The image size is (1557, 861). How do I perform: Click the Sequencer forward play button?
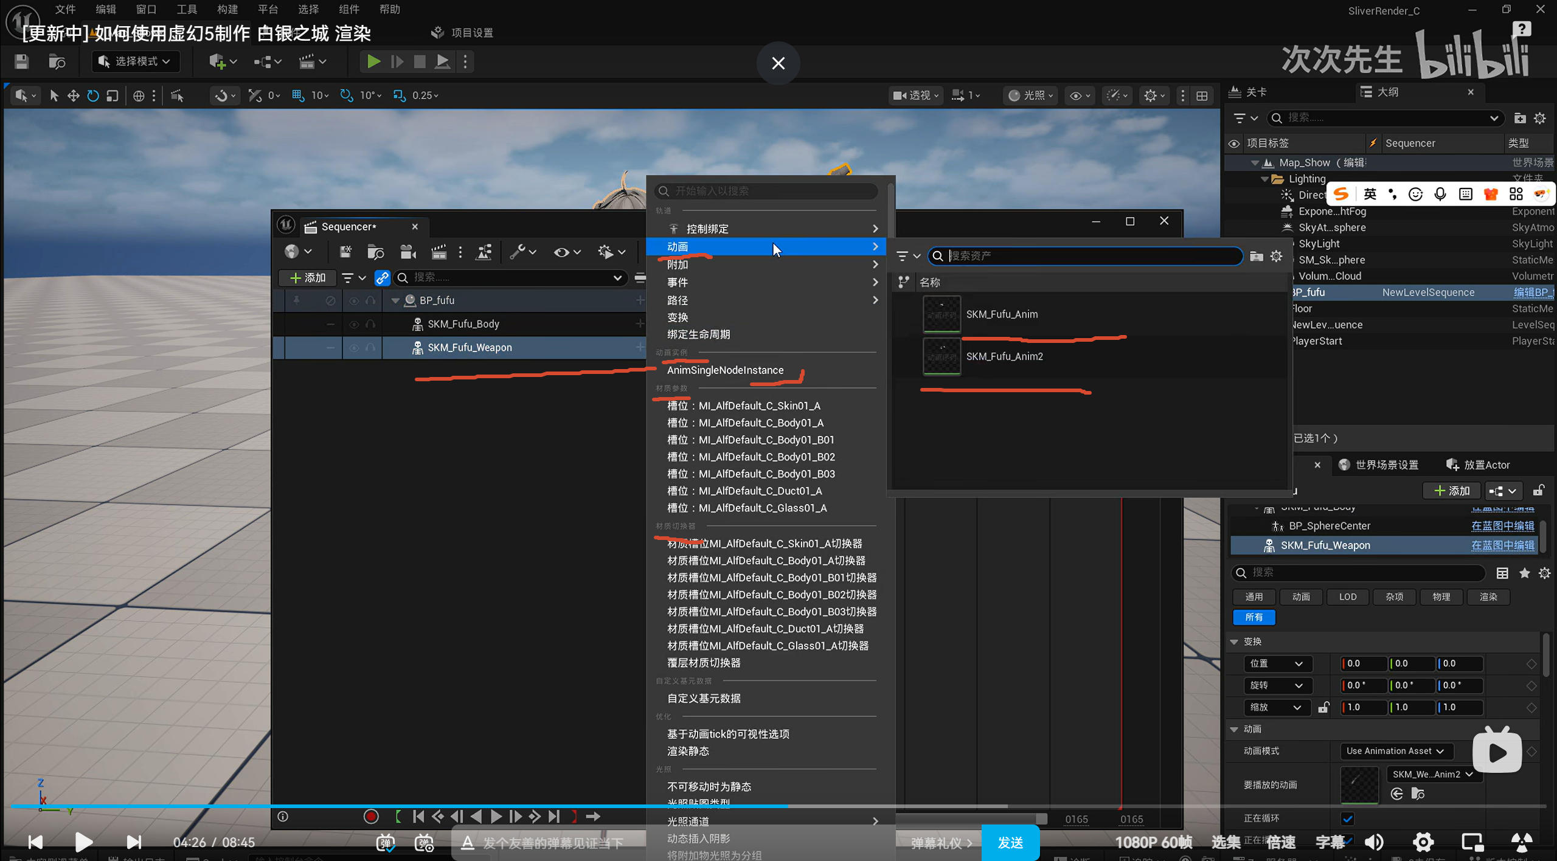[x=496, y=816]
